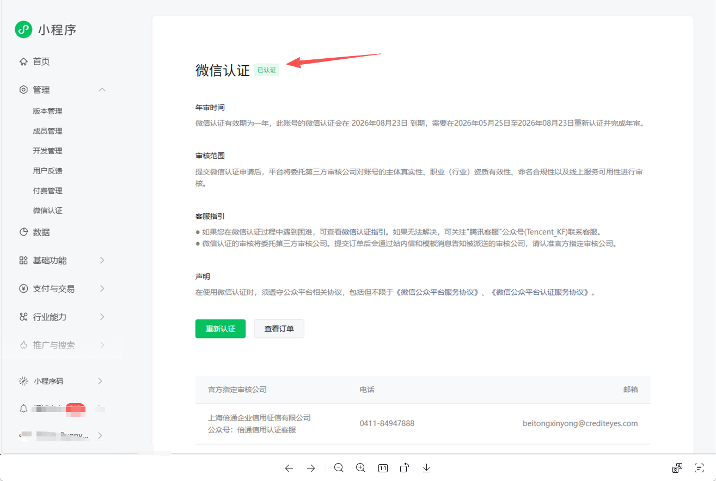Screen dimensions: 716x481
Task: Open the 首页 home icon
Action: [23, 61]
